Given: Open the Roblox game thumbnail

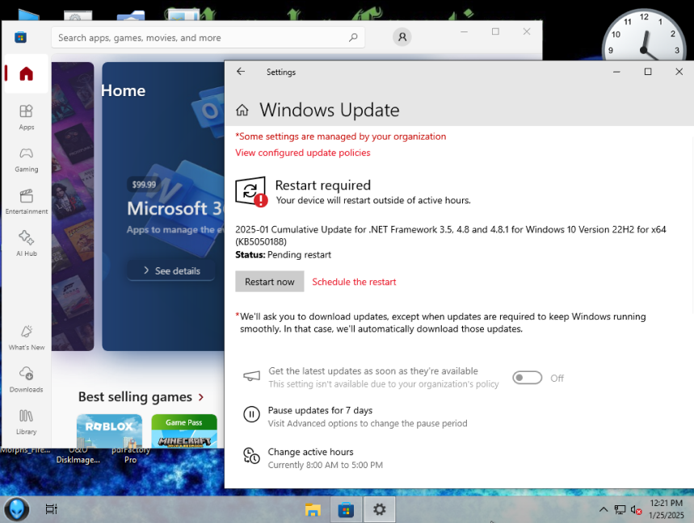Looking at the screenshot, I should tap(109, 431).
